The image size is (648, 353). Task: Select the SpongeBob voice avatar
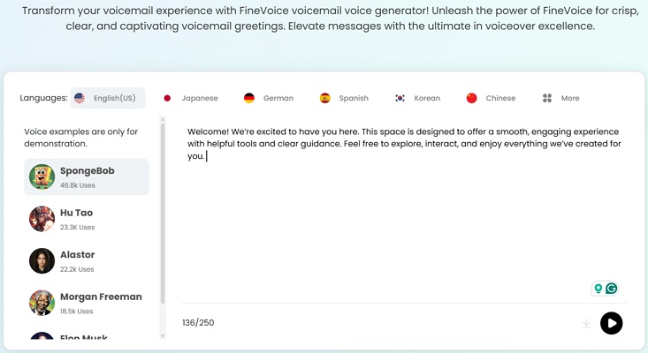(42, 176)
